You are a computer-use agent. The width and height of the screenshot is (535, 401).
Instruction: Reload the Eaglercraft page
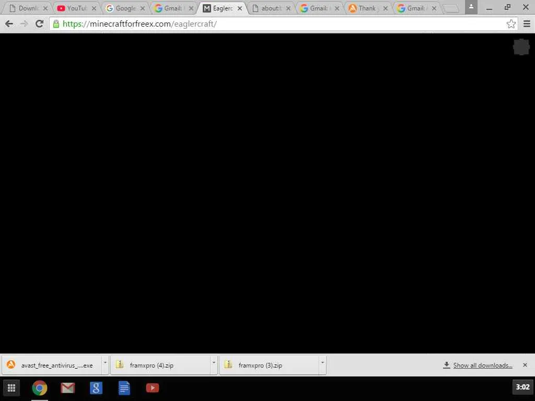tap(39, 24)
